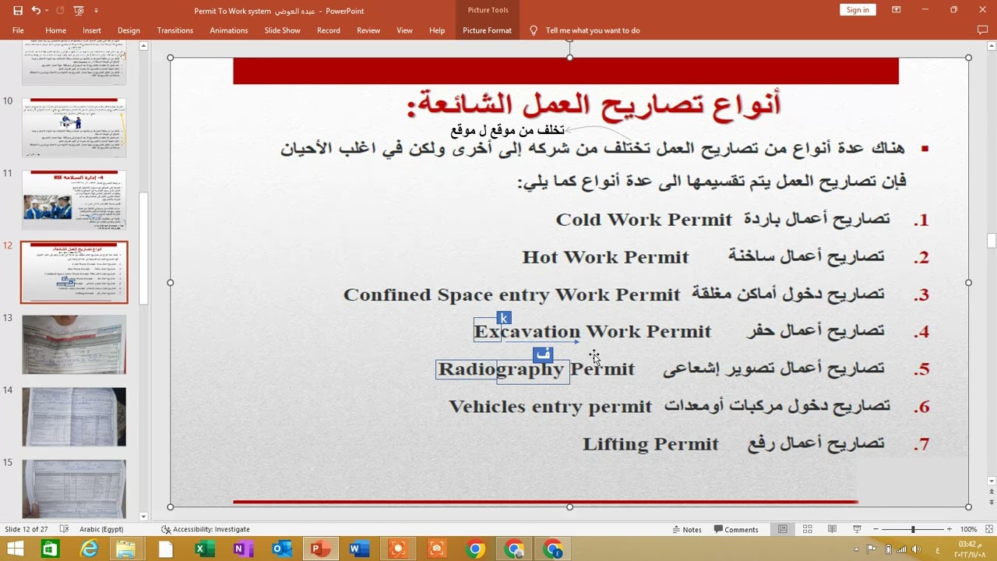997x561 pixels.
Task: Open OneNote from the taskbar
Action: coord(243,549)
